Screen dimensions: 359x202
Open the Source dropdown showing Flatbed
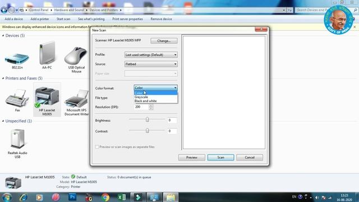151,64
